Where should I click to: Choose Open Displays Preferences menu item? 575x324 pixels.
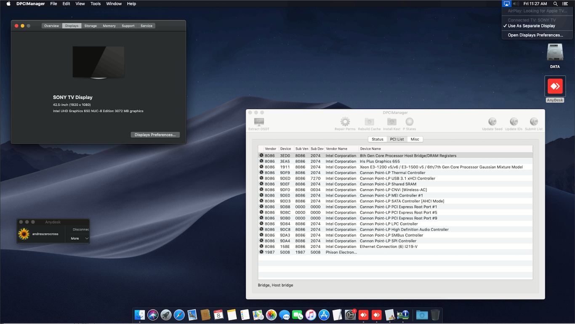[x=535, y=35]
